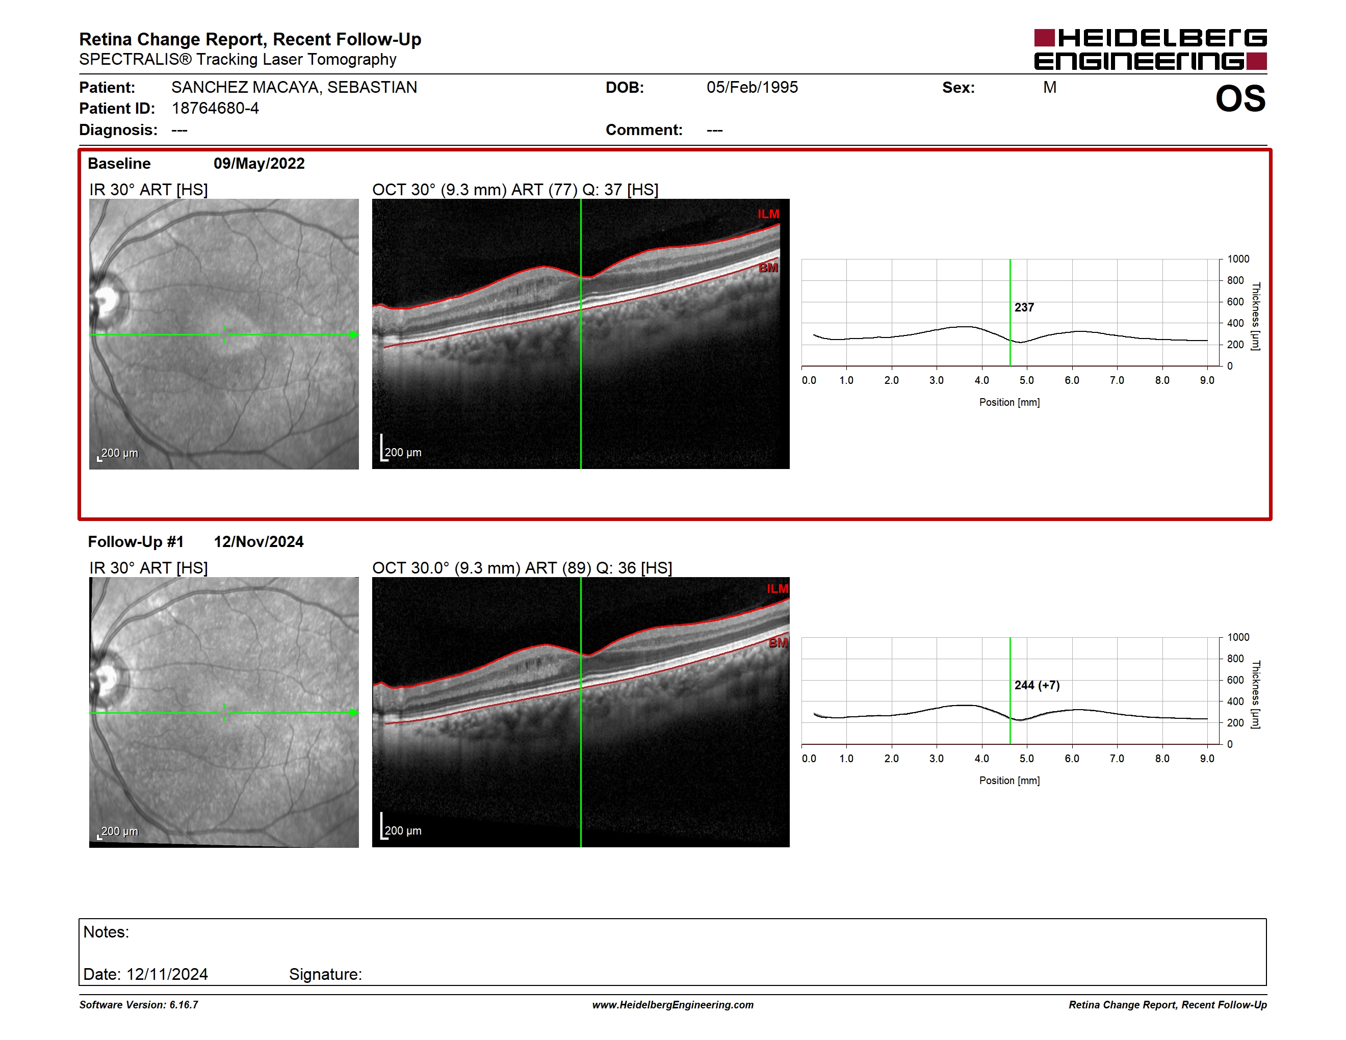
Task: Click the follow-up 'IR 30° ART [HS]' label
Action: point(148,568)
